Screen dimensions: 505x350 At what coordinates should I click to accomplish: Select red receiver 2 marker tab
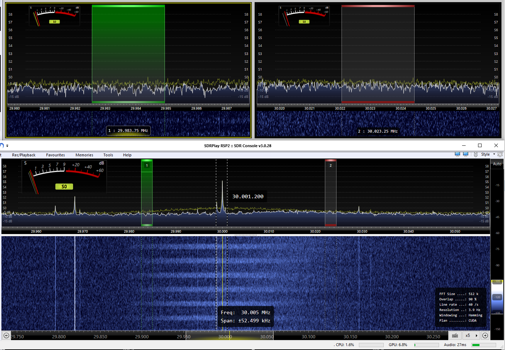point(331,165)
